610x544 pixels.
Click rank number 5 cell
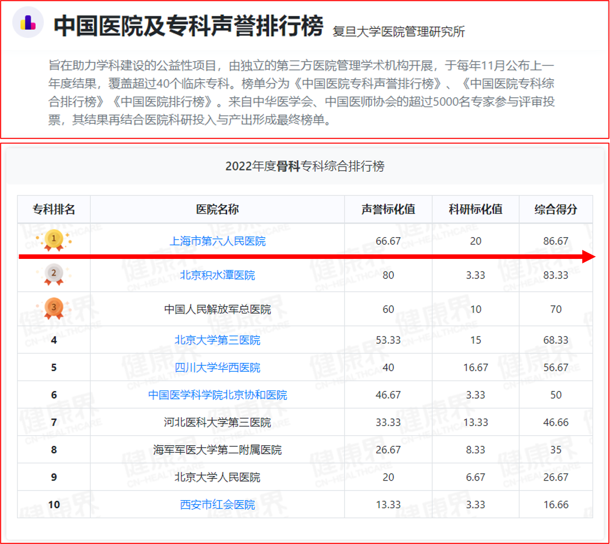[54, 368]
